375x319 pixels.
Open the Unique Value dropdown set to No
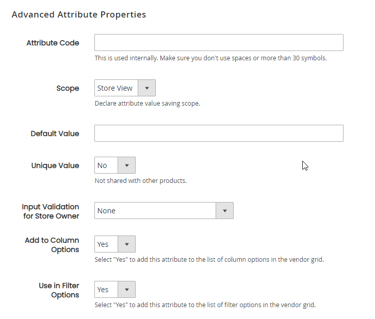(x=115, y=165)
